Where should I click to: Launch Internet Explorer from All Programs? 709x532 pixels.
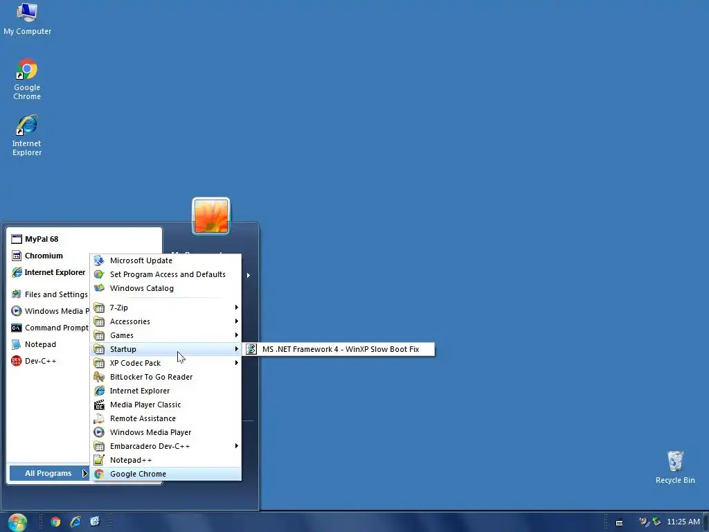pos(167,391)
